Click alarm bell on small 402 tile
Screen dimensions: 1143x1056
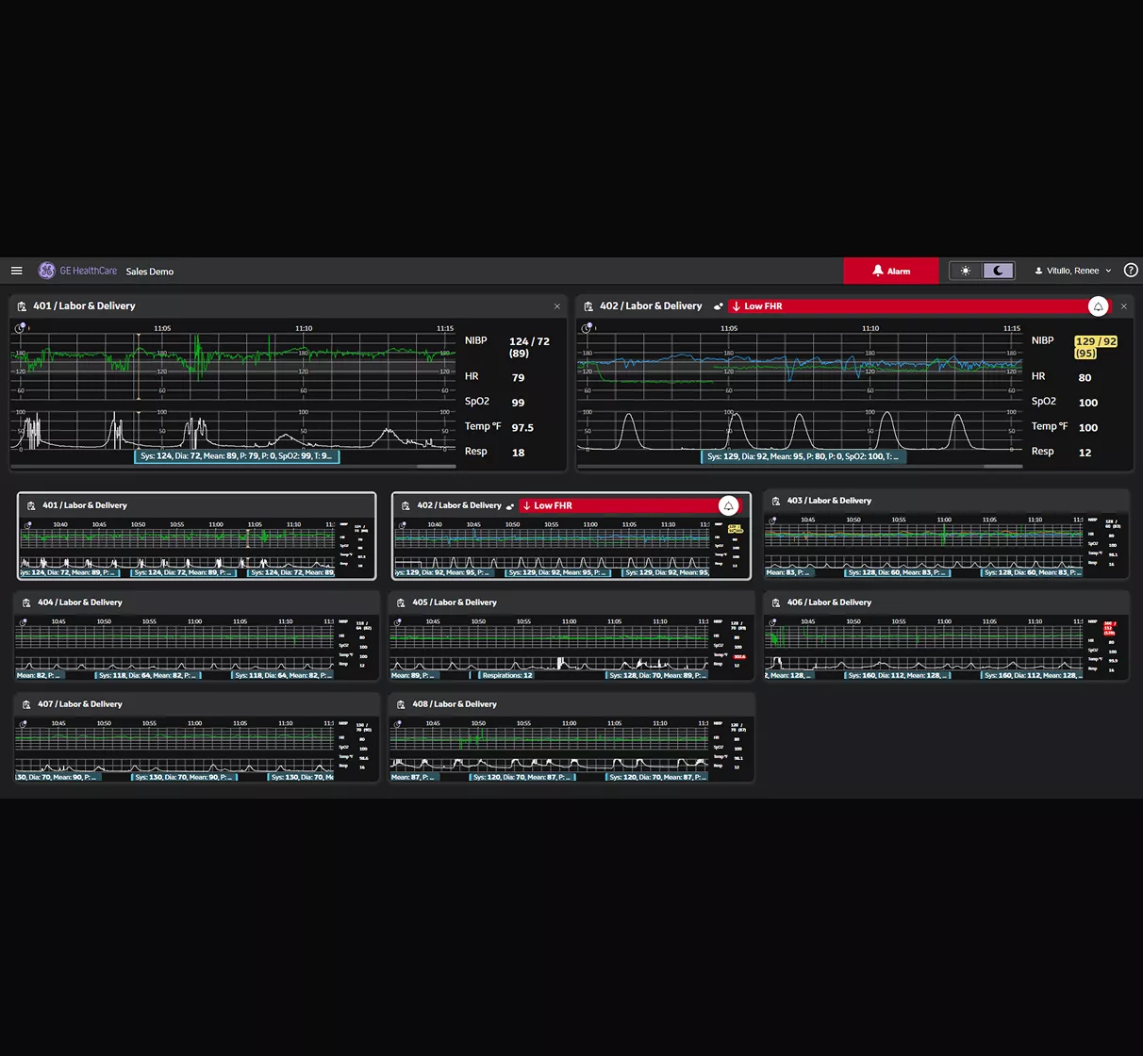(x=728, y=505)
